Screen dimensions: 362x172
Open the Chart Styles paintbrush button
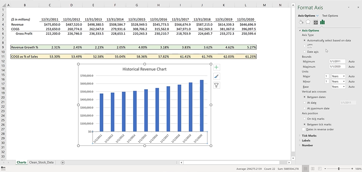[216, 76]
